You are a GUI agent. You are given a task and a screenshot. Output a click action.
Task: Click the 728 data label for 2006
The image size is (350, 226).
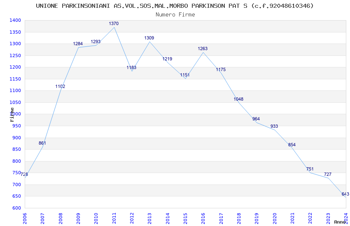point(24,174)
